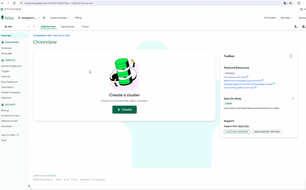This screenshot has height=190, width=306.
Task: Open the bookmarks folder icon
Action: pyautogui.click(x=301, y=9)
